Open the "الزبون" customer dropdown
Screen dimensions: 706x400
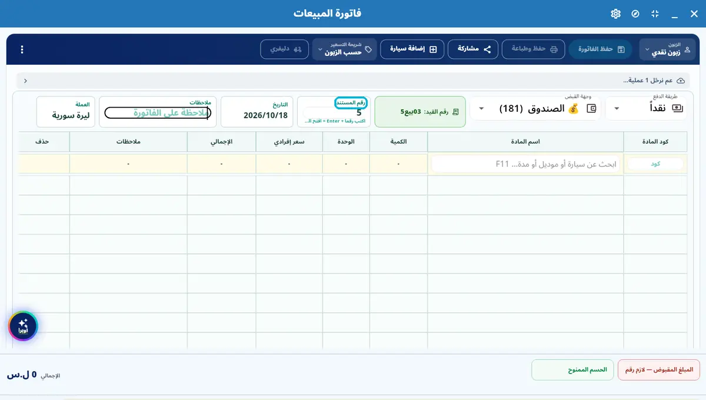pos(667,49)
